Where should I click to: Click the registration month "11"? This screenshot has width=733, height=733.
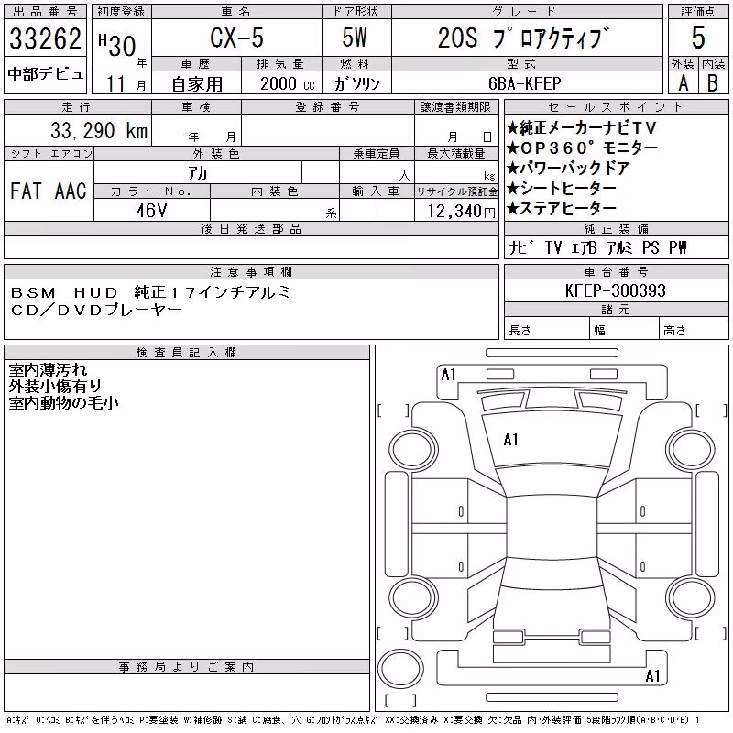(116, 83)
